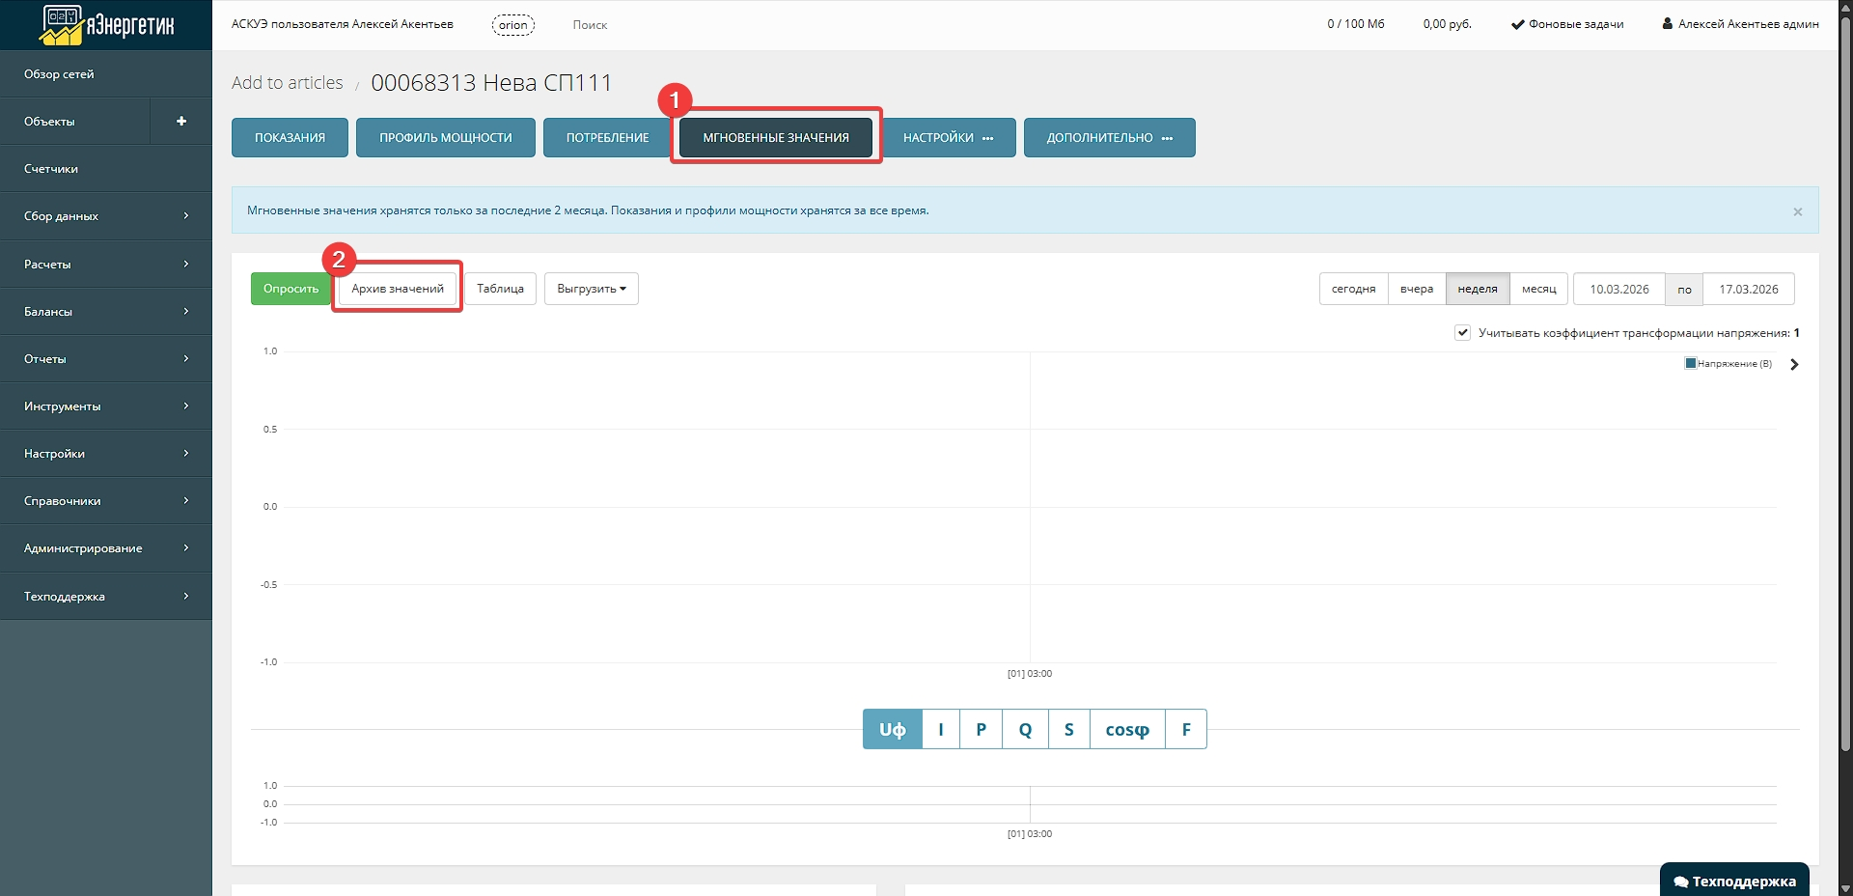Click the plus icon next to Объекты
The image size is (1853, 896).
[x=181, y=122]
